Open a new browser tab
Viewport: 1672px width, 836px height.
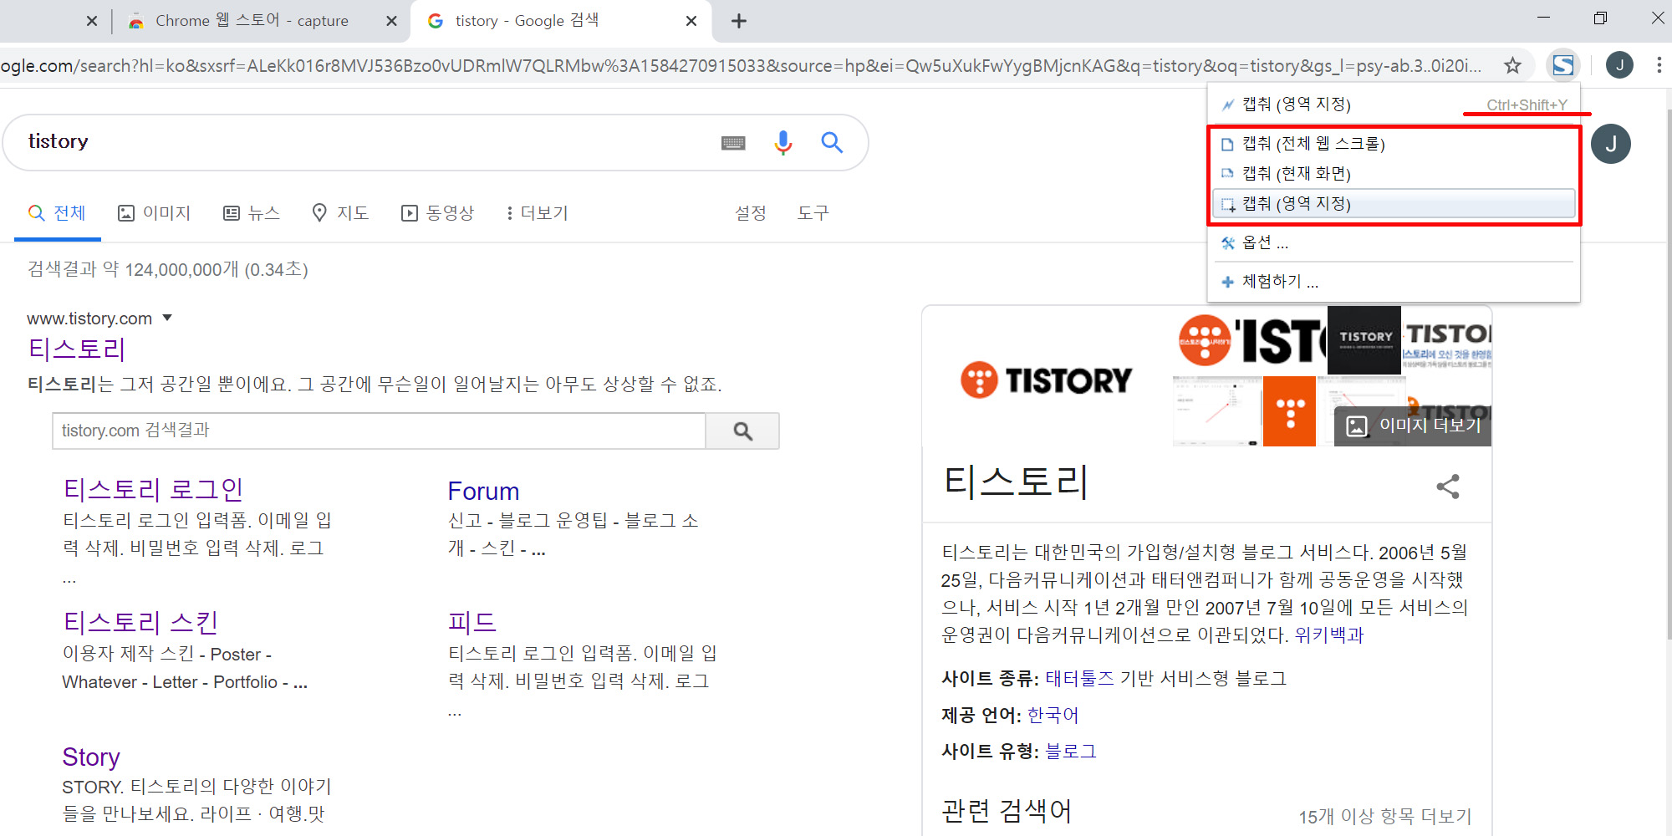(x=739, y=21)
